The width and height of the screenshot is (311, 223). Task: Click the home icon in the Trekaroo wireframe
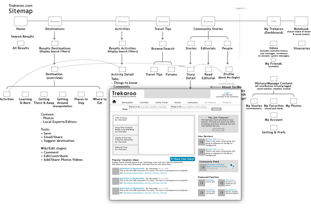pos(114,102)
